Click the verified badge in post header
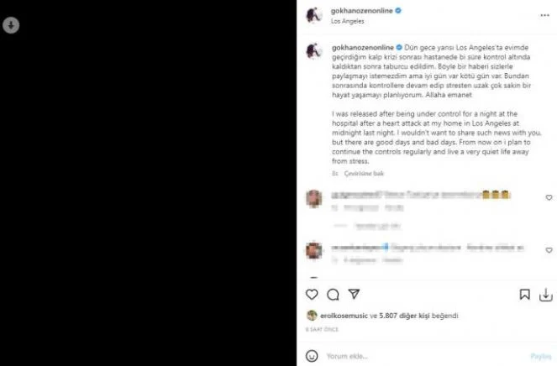This screenshot has height=366, width=557. coord(398,11)
